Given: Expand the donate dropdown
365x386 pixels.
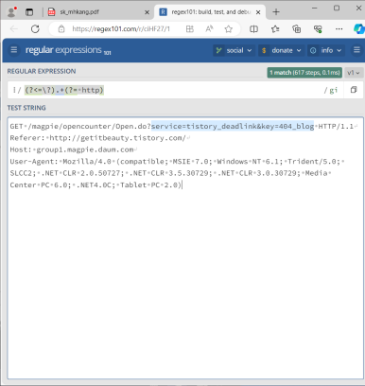Looking at the screenshot, I should (x=281, y=50).
